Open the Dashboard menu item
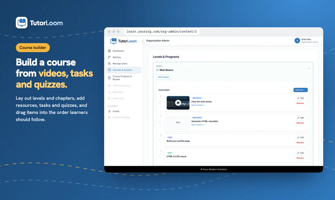Image resolution: width=335 pixels, height=200 pixels. (123, 51)
